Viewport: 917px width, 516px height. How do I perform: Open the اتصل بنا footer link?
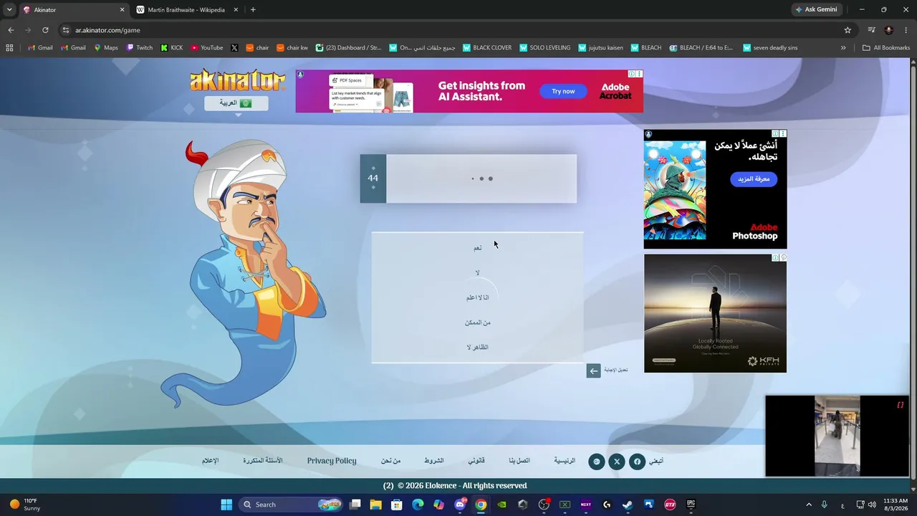coord(519,461)
